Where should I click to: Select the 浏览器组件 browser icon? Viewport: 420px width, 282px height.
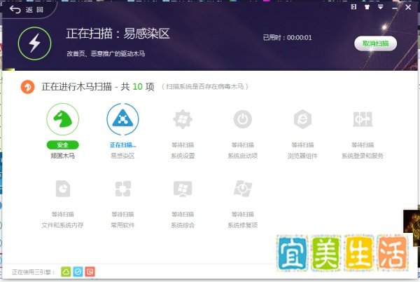pos(302,119)
